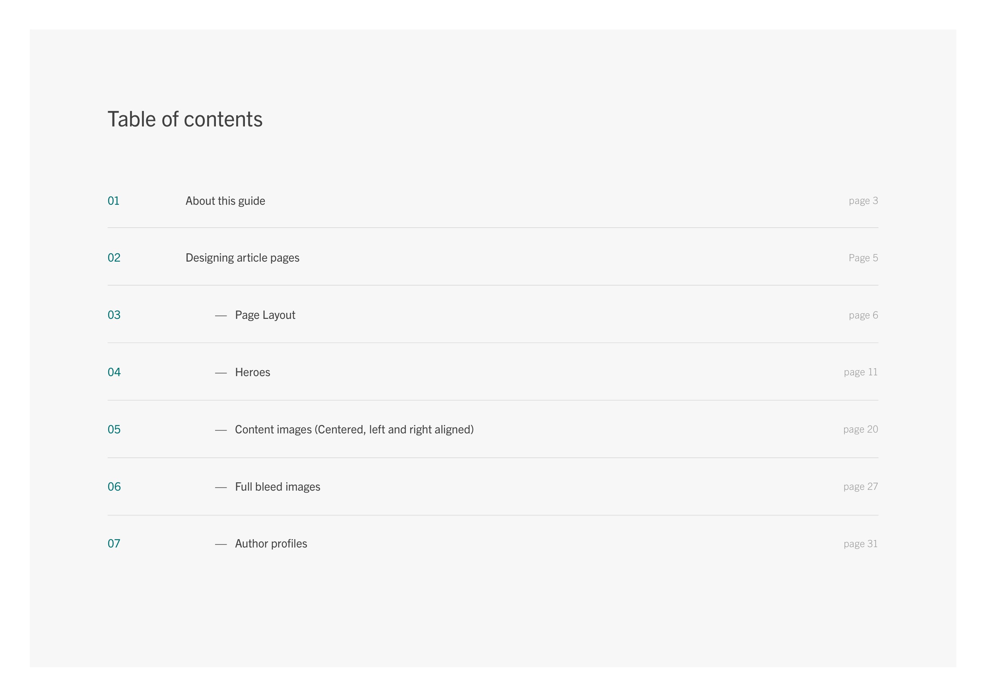Click the 'Table of contents' heading

pyautogui.click(x=184, y=119)
